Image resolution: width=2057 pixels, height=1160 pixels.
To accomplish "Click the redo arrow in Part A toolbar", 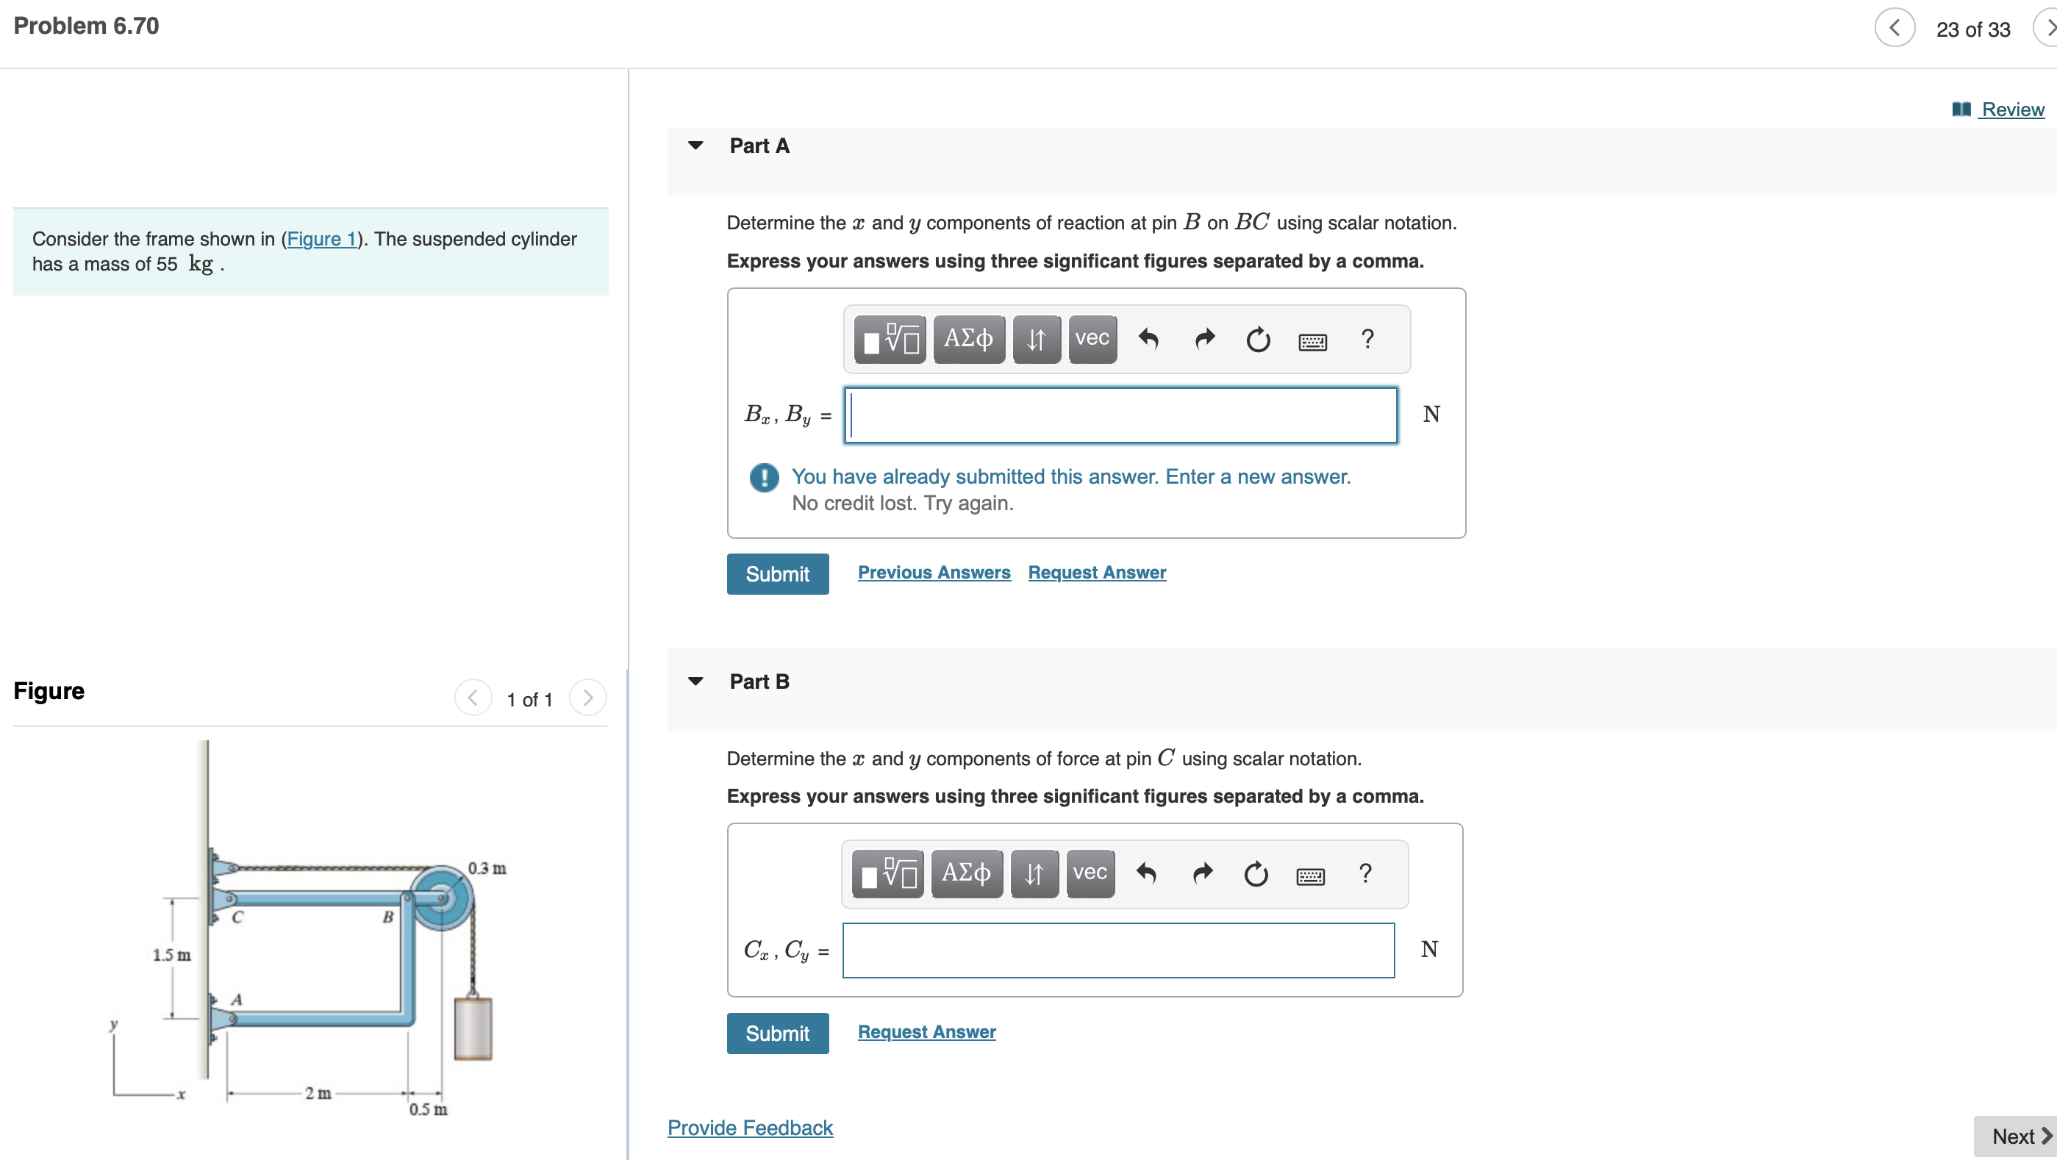I will coord(1204,340).
